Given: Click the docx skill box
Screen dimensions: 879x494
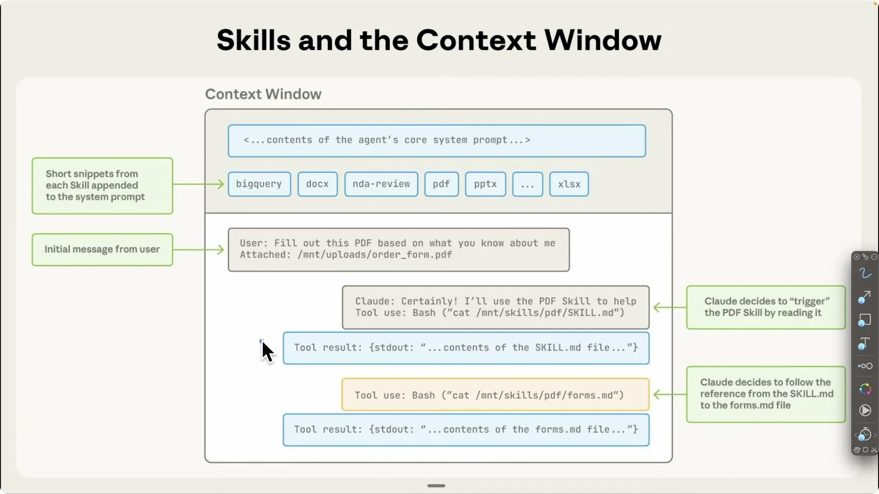Looking at the screenshot, I should tap(317, 184).
